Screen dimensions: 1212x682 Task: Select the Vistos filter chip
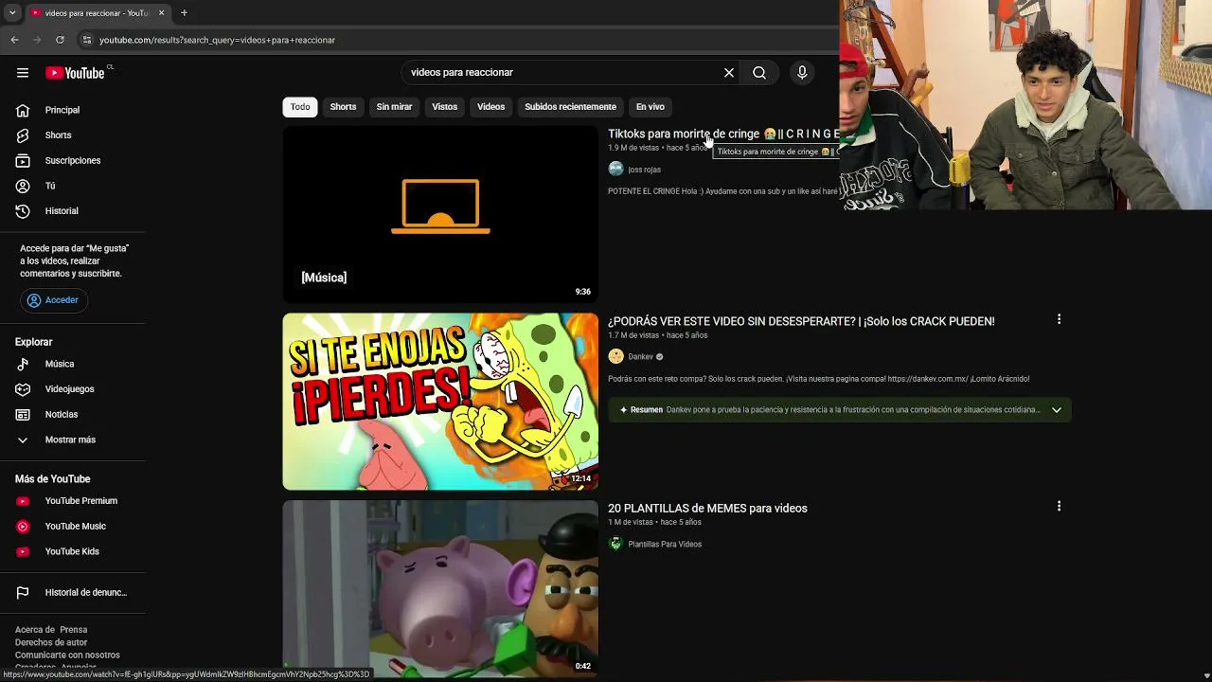coord(445,107)
